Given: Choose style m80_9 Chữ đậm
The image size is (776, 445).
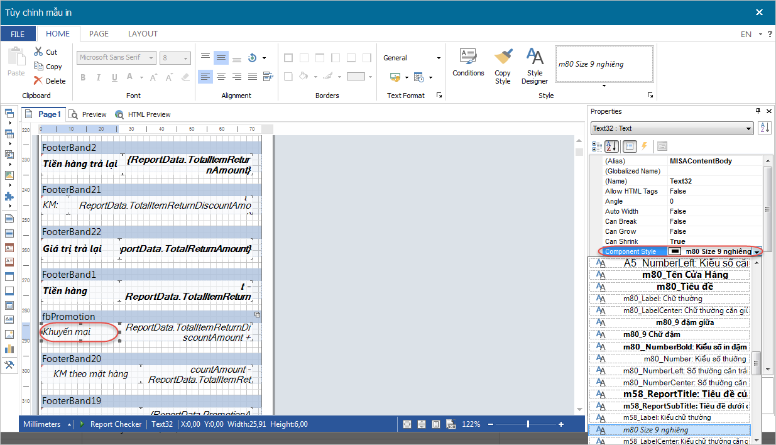Looking at the screenshot, I should click(x=670, y=334).
